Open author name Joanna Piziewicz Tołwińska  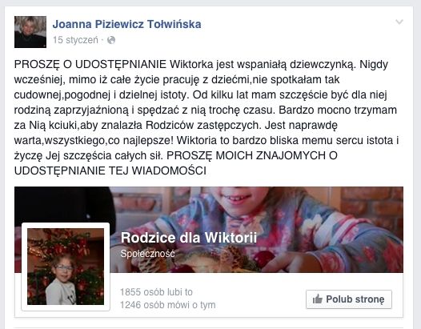click(x=126, y=24)
